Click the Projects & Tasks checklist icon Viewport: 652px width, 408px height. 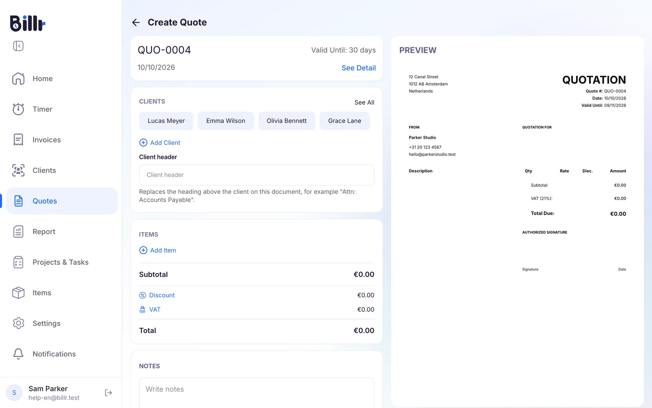18,262
